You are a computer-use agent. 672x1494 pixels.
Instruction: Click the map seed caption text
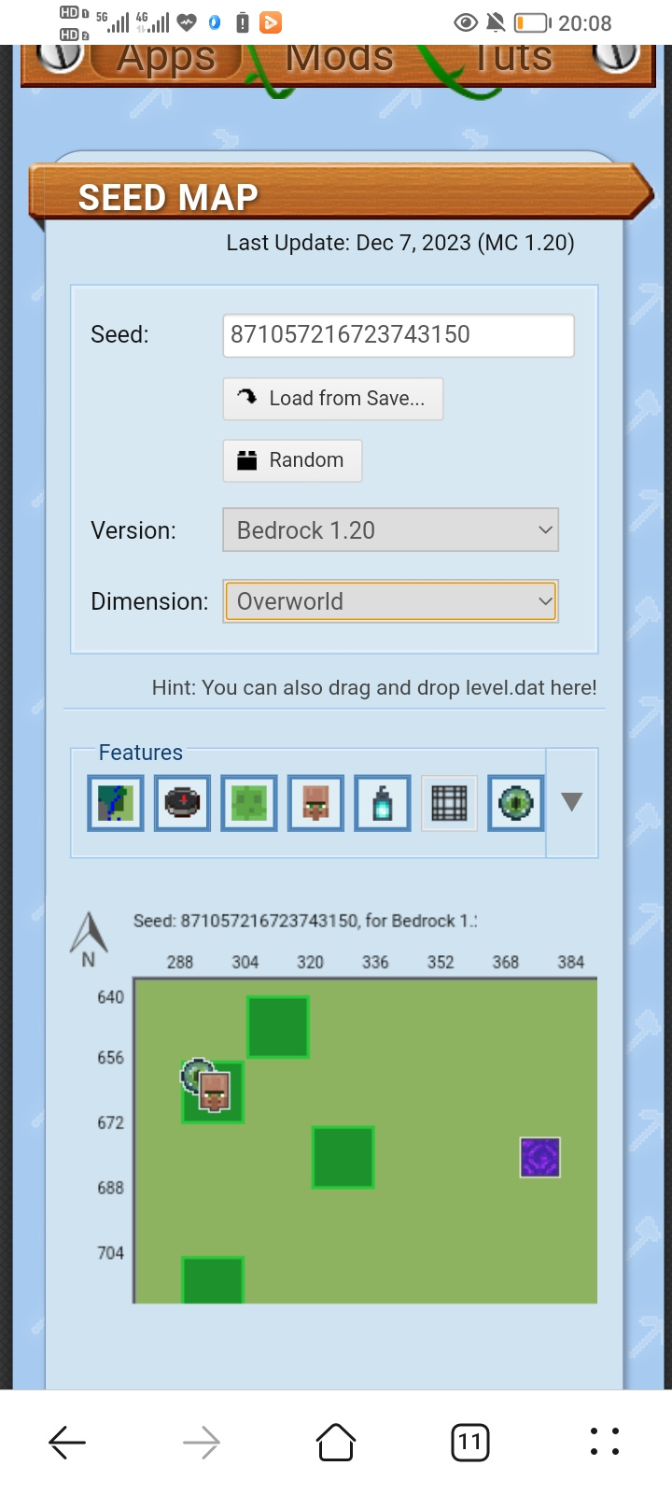[305, 921]
